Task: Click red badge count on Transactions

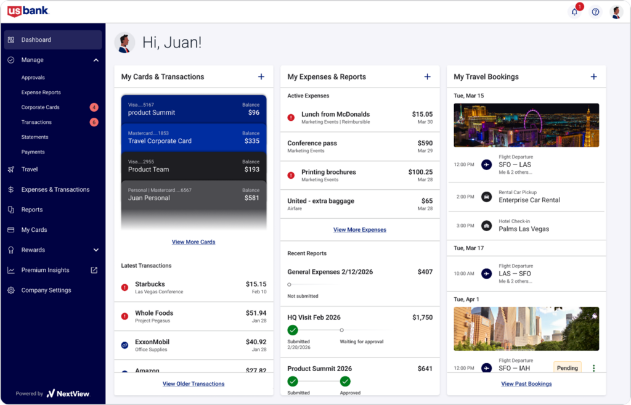Action: point(94,123)
